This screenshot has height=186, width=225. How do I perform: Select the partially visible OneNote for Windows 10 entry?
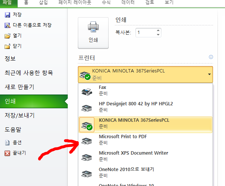145,184
